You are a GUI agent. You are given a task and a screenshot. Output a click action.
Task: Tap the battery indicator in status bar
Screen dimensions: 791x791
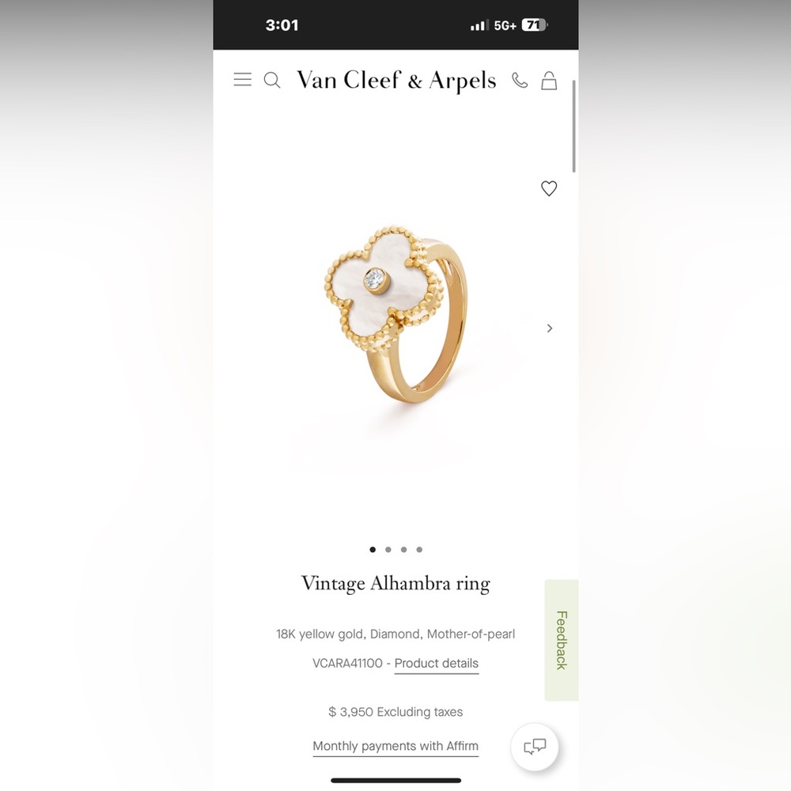[534, 25]
